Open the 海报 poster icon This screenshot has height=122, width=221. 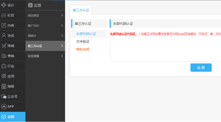(x=4, y=86)
